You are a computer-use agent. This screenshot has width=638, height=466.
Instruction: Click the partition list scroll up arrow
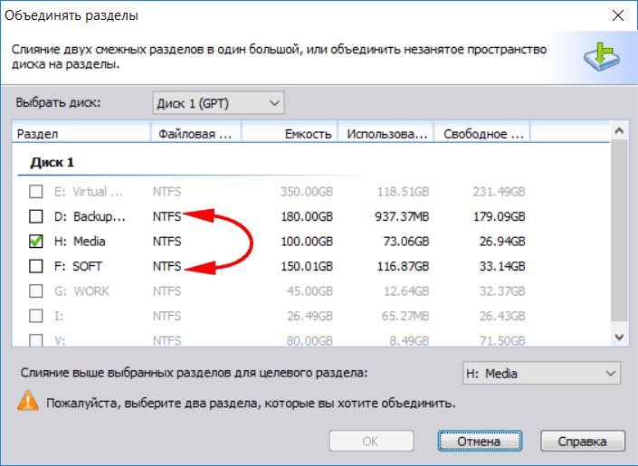[x=619, y=131]
